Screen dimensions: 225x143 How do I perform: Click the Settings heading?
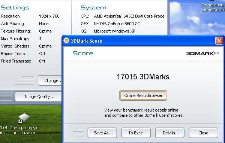point(15,7)
